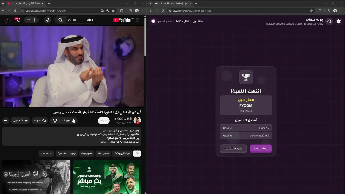Open media control icon in YouTube window toolbar
345x194 pixels.
(131, 11)
